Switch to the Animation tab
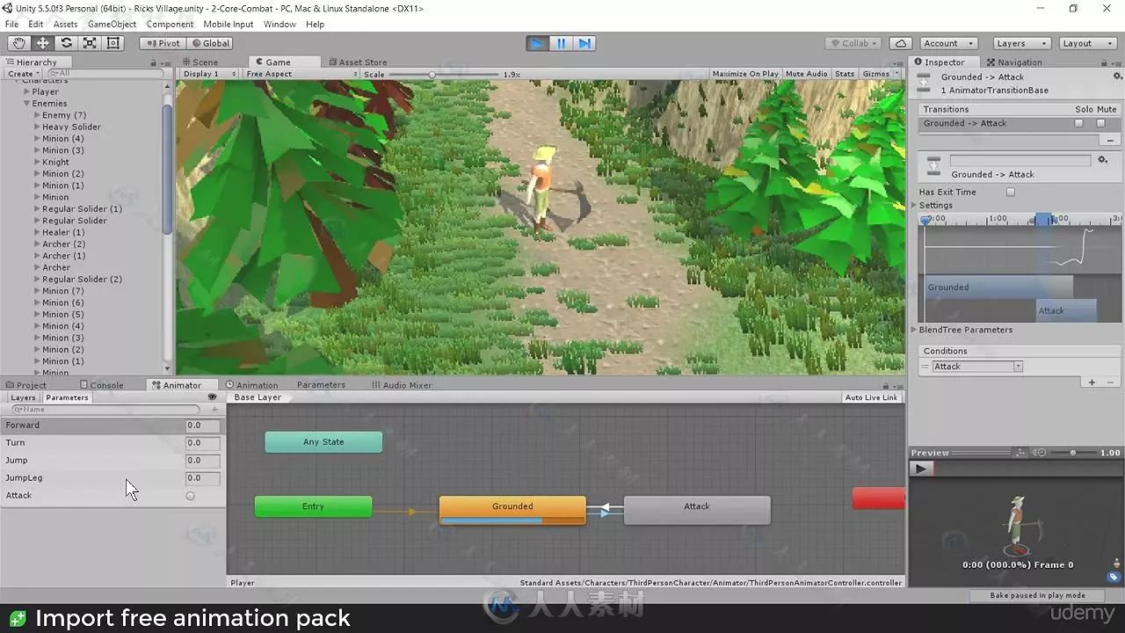This screenshot has height=633, width=1125. [251, 385]
